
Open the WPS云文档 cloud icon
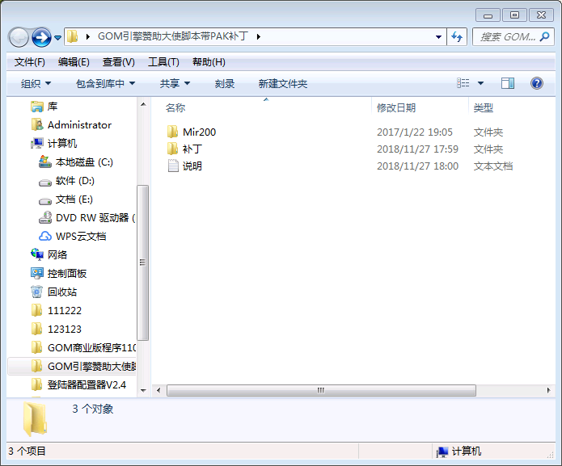[45, 236]
